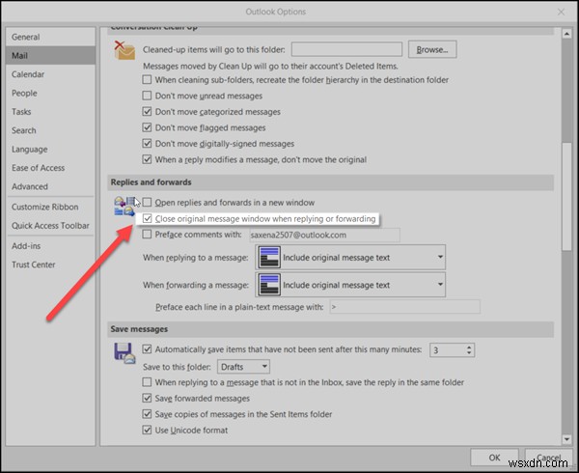The width and height of the screenshot is (579, 473).
Task: Click OK to apply options
Action: tap(494, 458)
